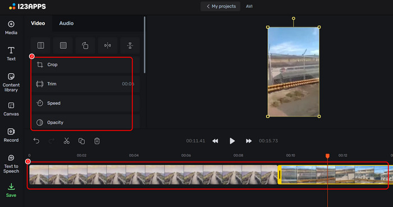Open the Crop option
The image size is (393, 207).
tap(85, 65)
